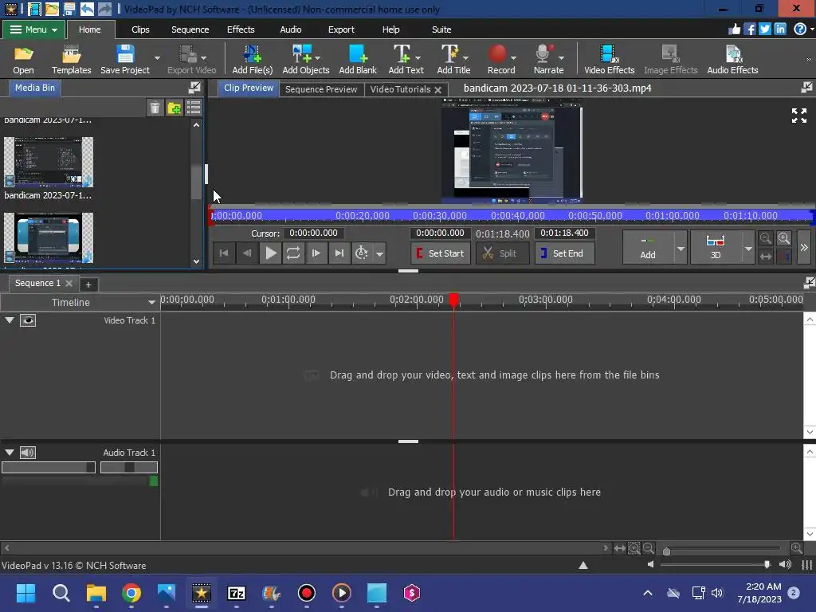Image resolution: width=816 pixels, height=612 pixels.
Task: Click the Cursor time input field
Action: point(313,233)
